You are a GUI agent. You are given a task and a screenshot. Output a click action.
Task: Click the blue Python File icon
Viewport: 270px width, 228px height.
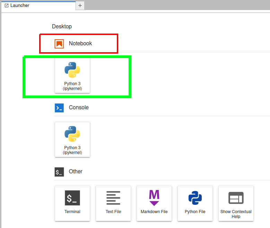tap(195, 198)
